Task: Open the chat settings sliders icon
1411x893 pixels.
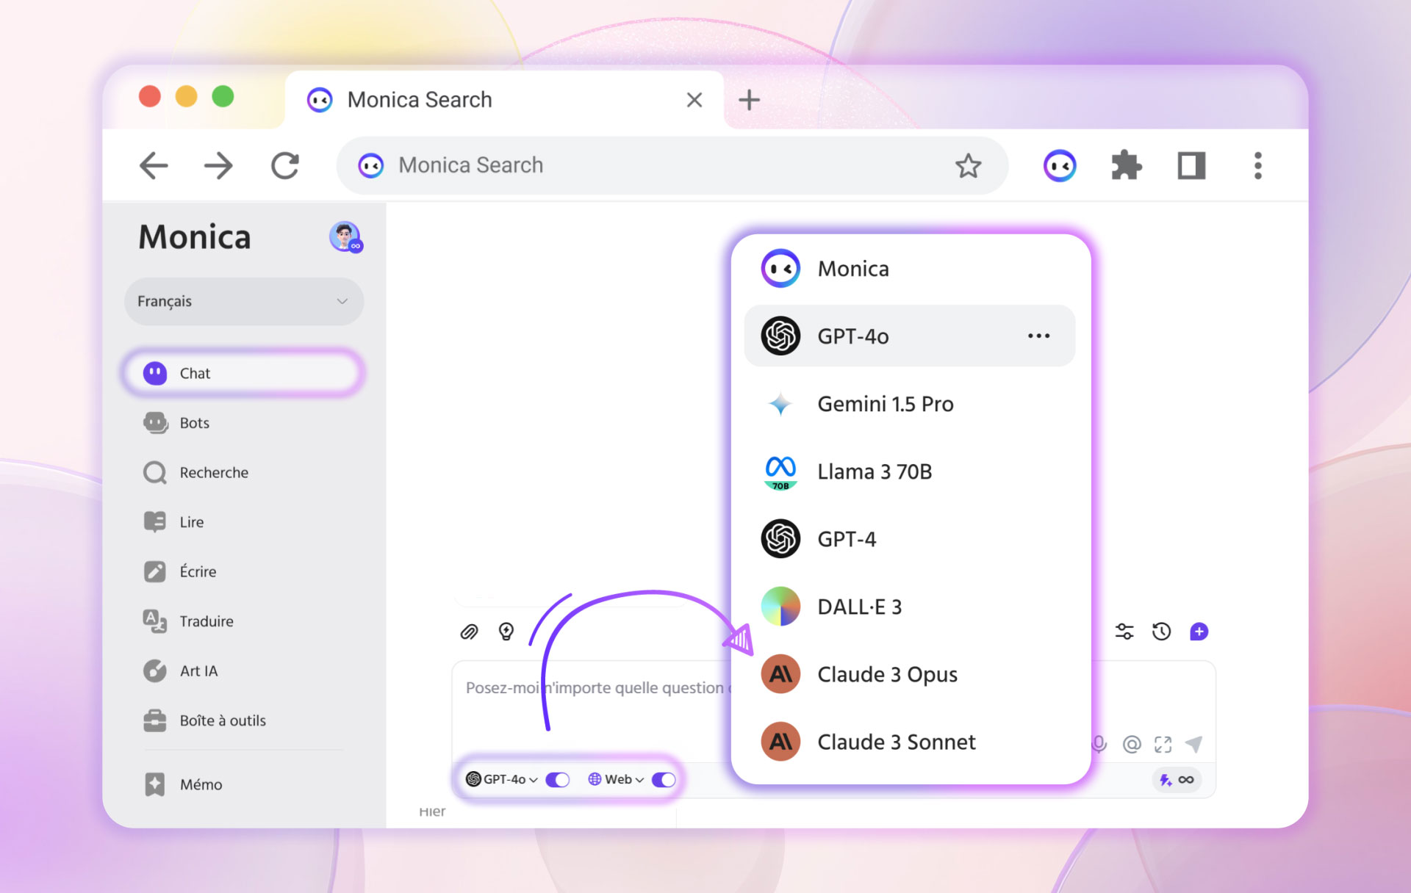Action: (1124, 632)
